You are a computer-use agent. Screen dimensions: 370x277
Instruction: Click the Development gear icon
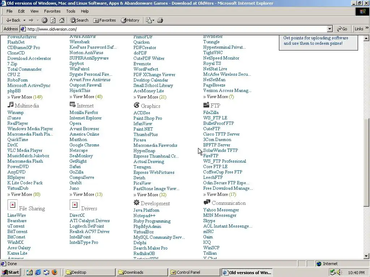[x=136, y=202]
